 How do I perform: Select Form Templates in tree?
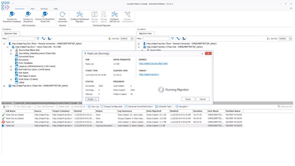click(26, 63)
